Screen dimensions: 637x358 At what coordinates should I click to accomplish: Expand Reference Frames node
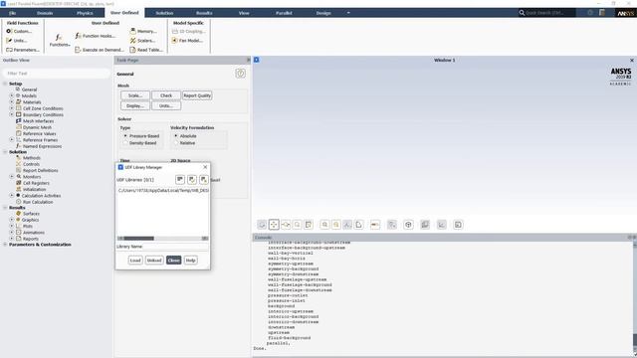click(12, 139)
